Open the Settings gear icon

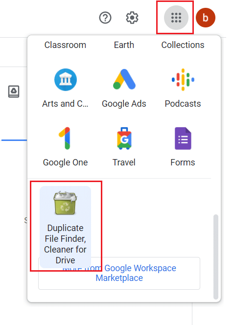[x=132, y=18]
